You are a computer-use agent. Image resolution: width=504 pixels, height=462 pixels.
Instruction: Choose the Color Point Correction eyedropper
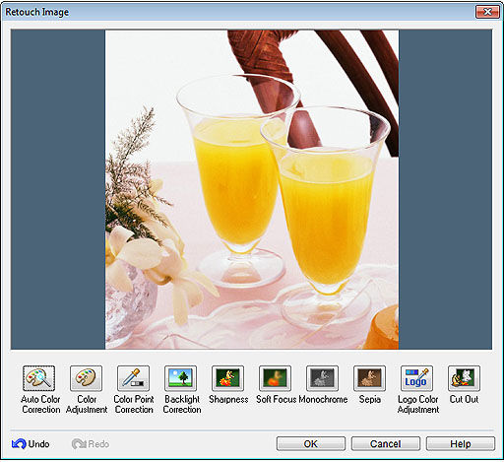(133, 378)
